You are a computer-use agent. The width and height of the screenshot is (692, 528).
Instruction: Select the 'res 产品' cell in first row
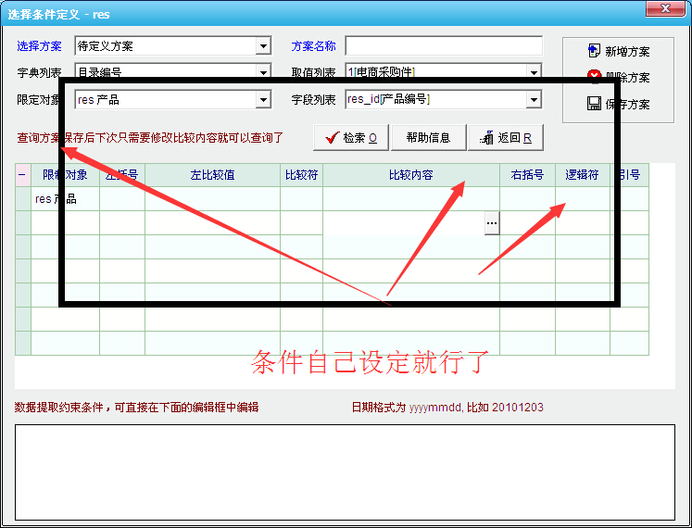point(65,199)
